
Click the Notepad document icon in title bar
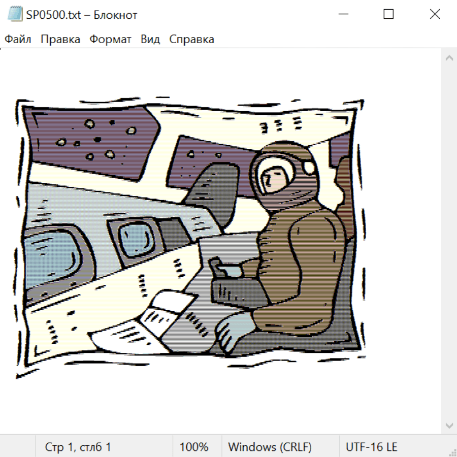15,15
